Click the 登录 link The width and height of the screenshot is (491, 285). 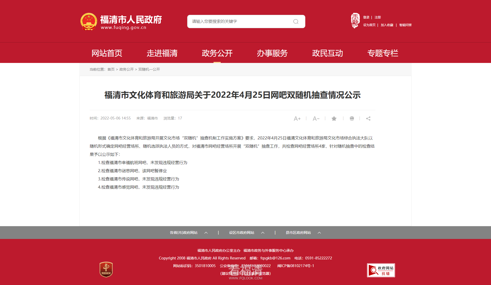[x=366, y=17]
